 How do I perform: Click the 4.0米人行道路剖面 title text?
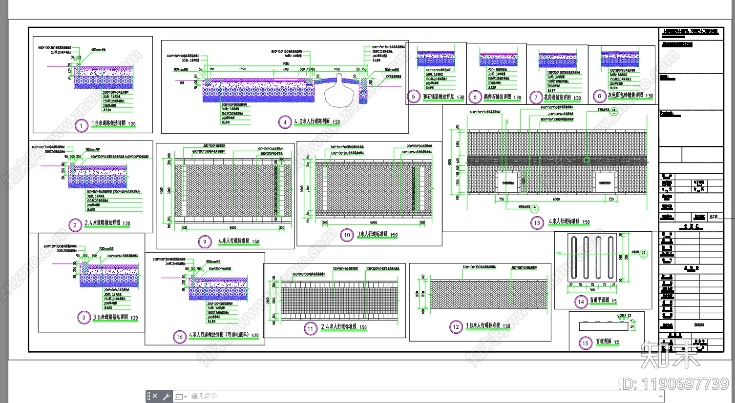[312, 121]
